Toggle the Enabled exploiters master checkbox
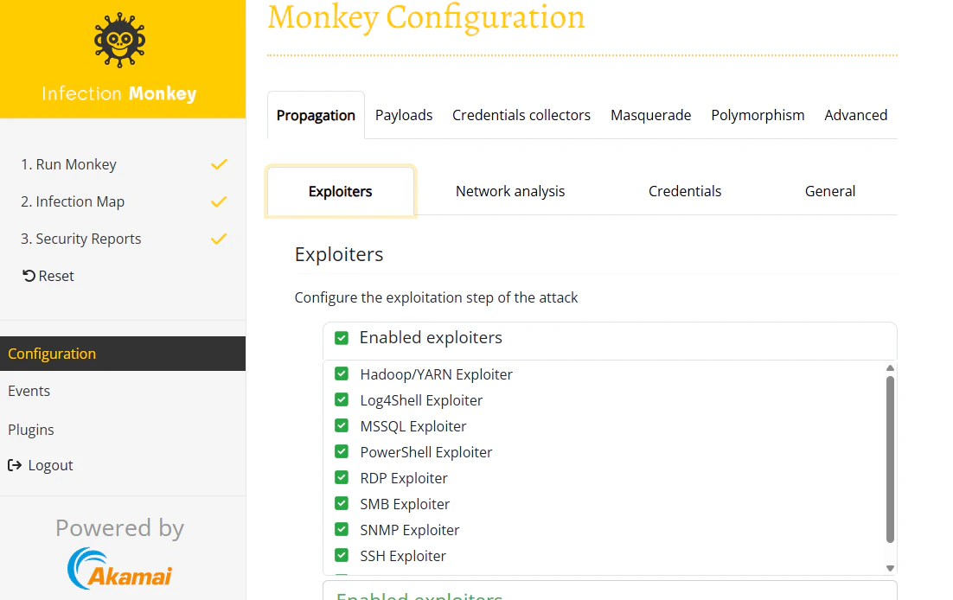This screenshot has height=600, width=953. click(342, 338)
